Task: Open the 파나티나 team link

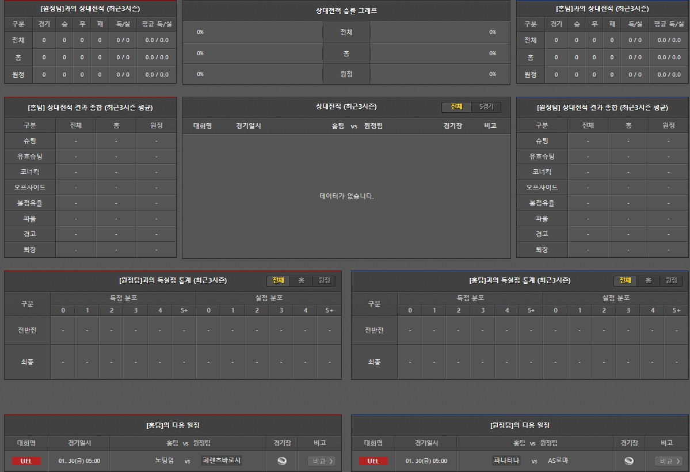Action: (x=507, y=461)
